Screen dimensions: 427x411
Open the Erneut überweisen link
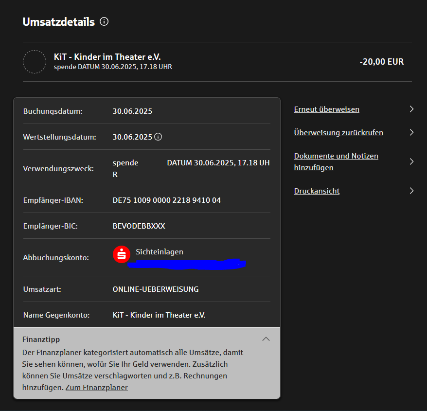tap(326, 109)
